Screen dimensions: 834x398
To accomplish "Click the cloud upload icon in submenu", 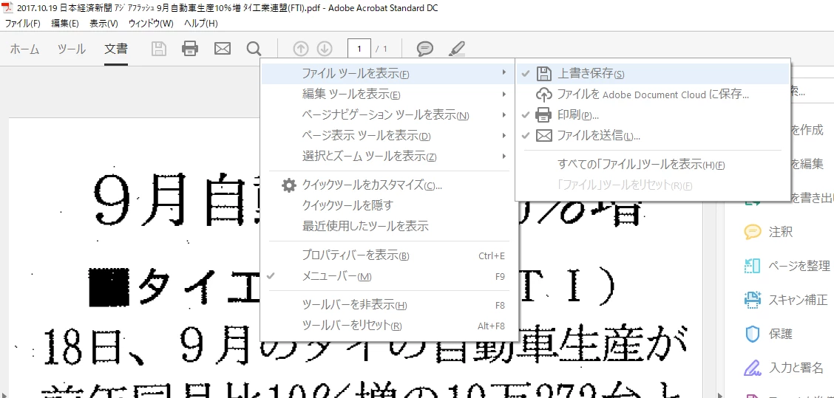I will tap(543, 95).
